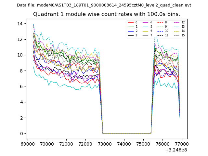Click the y-axis tick label 0

pyautogui.click(x=21, y=134)
